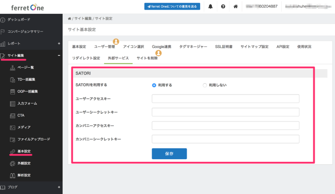Open the アイコン選択 tab
Viewport: 335px width, 194px height.
134,47
